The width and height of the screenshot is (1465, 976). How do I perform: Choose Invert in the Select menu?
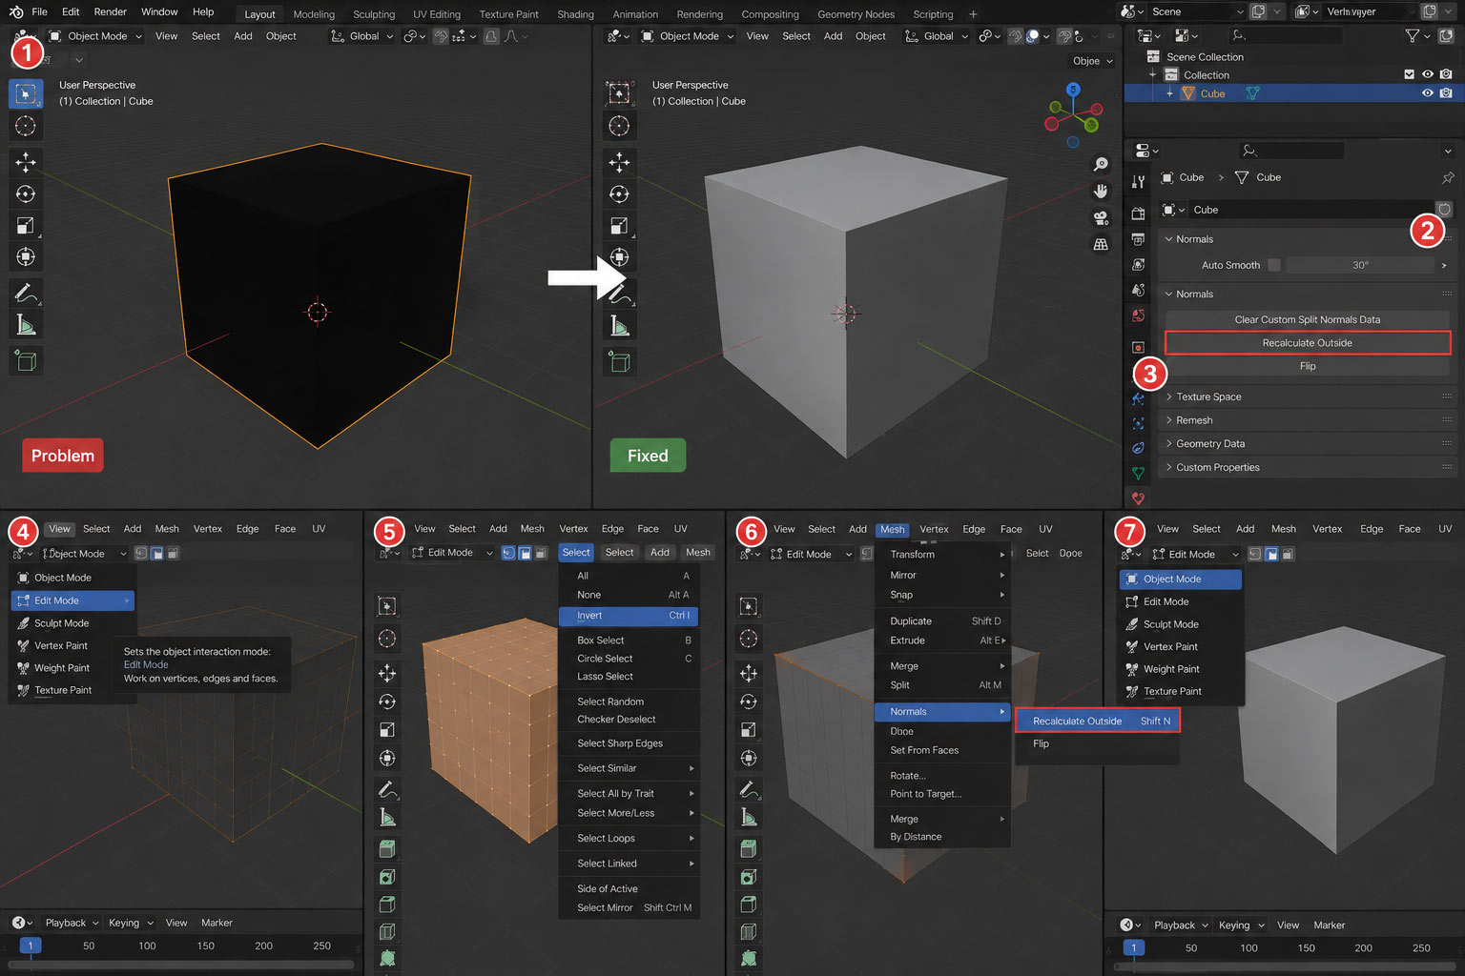click(x=629, y=616)
